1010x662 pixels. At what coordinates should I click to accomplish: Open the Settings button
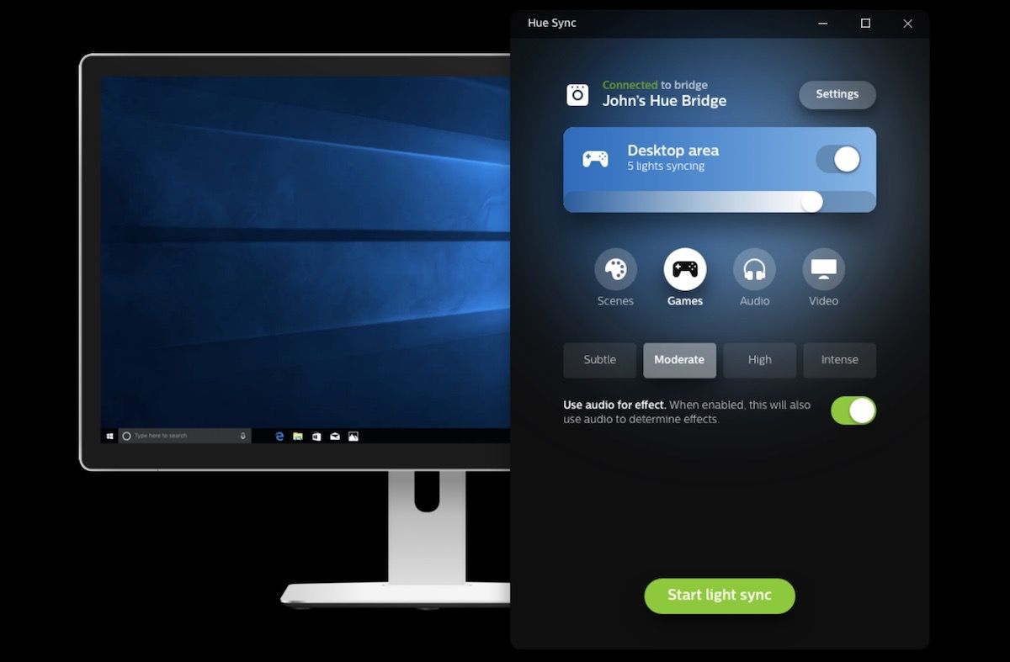coord(837,94)
